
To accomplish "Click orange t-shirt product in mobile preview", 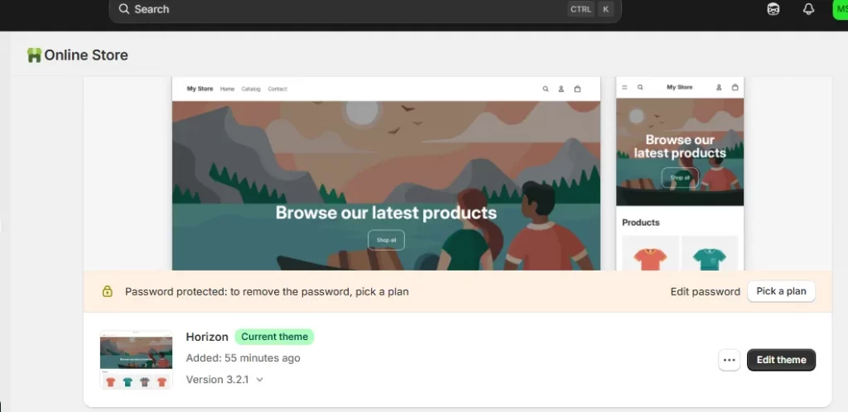I will pos(651,253).
